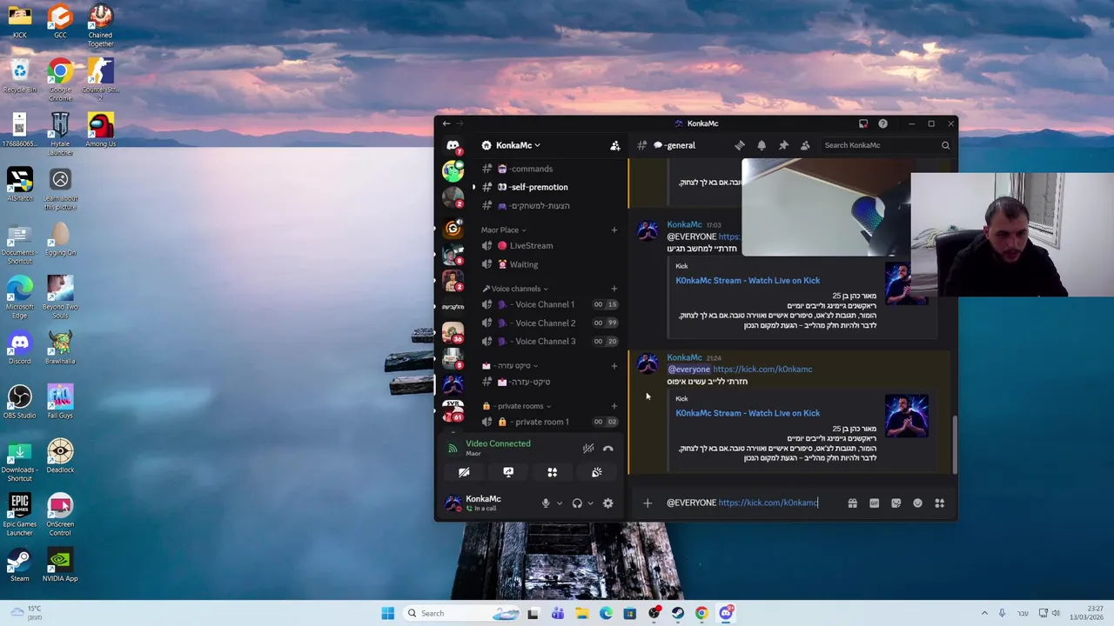Image resolution: width=1114 pixels, height=626 pixels.
Task: Go back using Discord's back arrow
Action: [446, 123]
